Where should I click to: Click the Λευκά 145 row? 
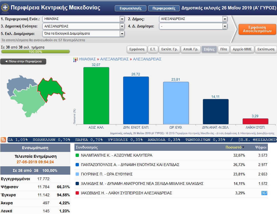(35, 211)
